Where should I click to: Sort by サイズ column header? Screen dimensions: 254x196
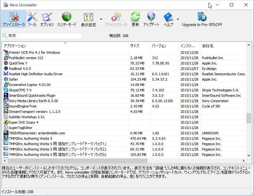pos(139,46)
